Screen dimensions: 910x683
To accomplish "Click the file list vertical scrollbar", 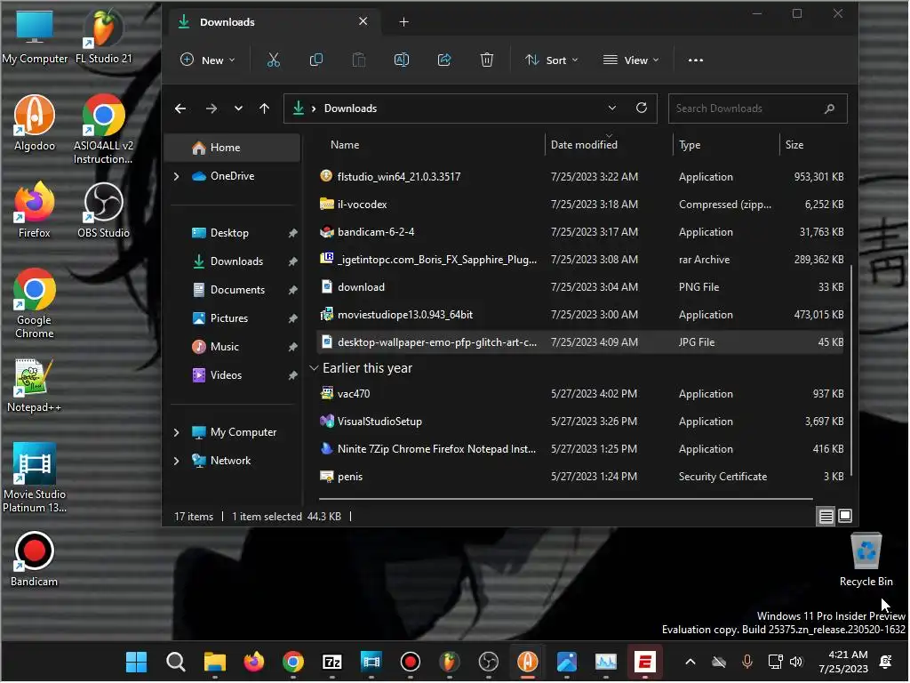I will coord(850,371).
